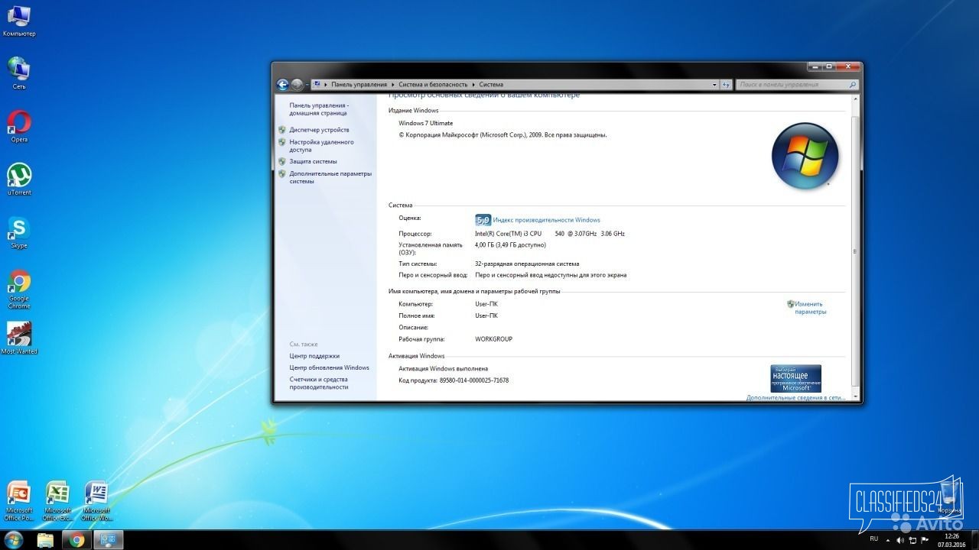Expand arrow before Панель управления breadcrumb
The height and width of the screenshot is (550, 979).
coord(326,85)
